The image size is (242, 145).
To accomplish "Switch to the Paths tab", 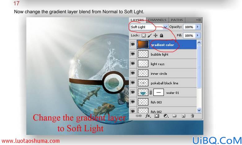I will point(177,20).
